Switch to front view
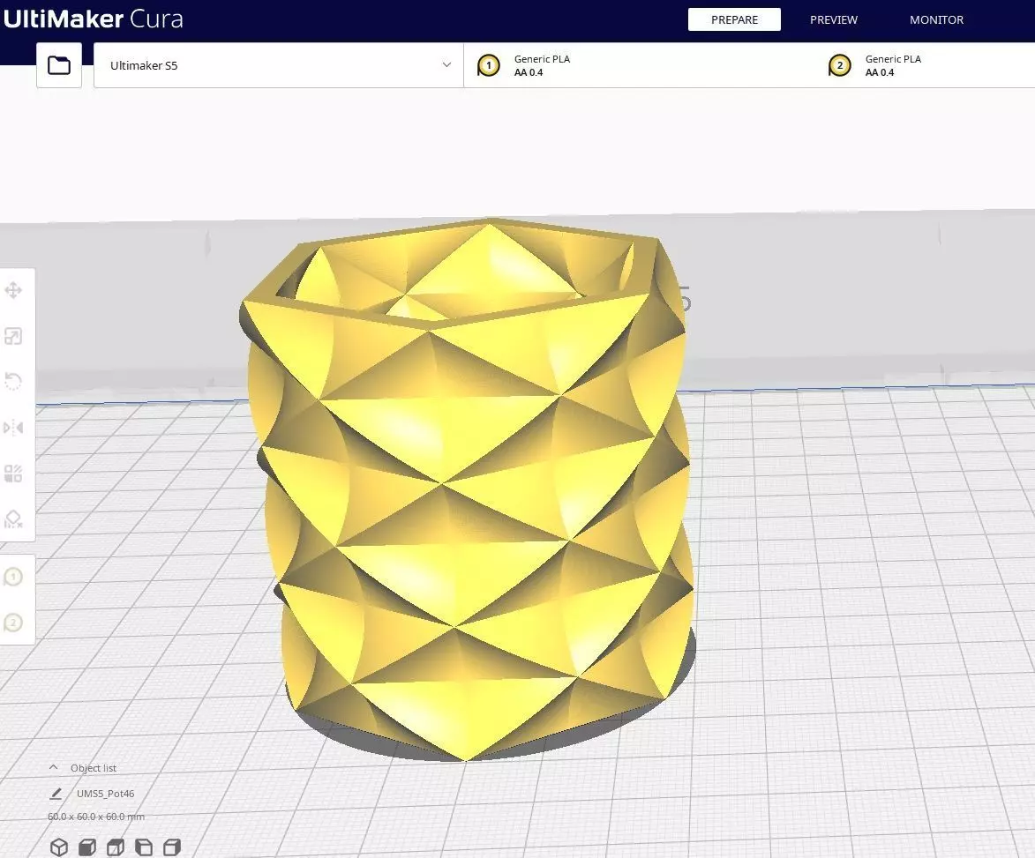The width and height of the screenshot is (1035, 858). pos(87,847)
